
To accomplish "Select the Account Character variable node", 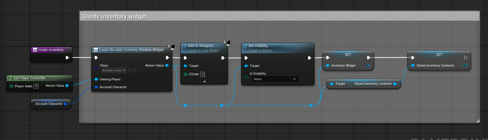I will [51, 104].
